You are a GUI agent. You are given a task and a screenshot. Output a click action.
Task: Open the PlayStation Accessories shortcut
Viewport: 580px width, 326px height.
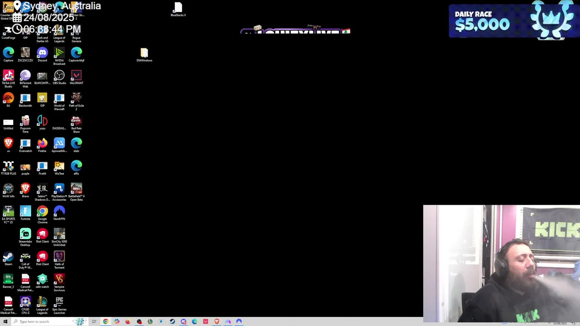(x=59, y=192)
